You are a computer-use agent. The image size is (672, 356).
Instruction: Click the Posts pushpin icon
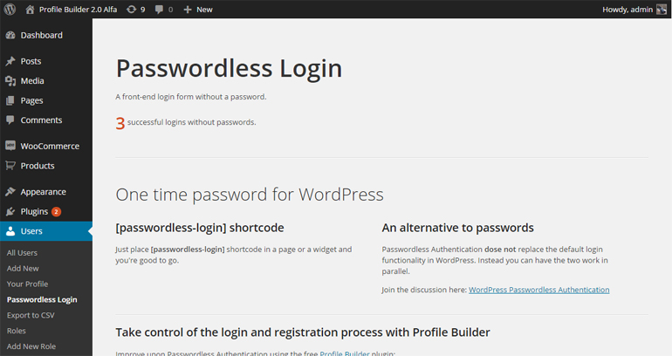click(x=10, y=61)
